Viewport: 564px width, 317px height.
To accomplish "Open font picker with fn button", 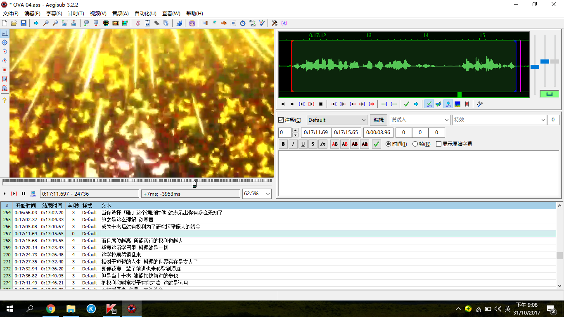I will pos(323,144).
